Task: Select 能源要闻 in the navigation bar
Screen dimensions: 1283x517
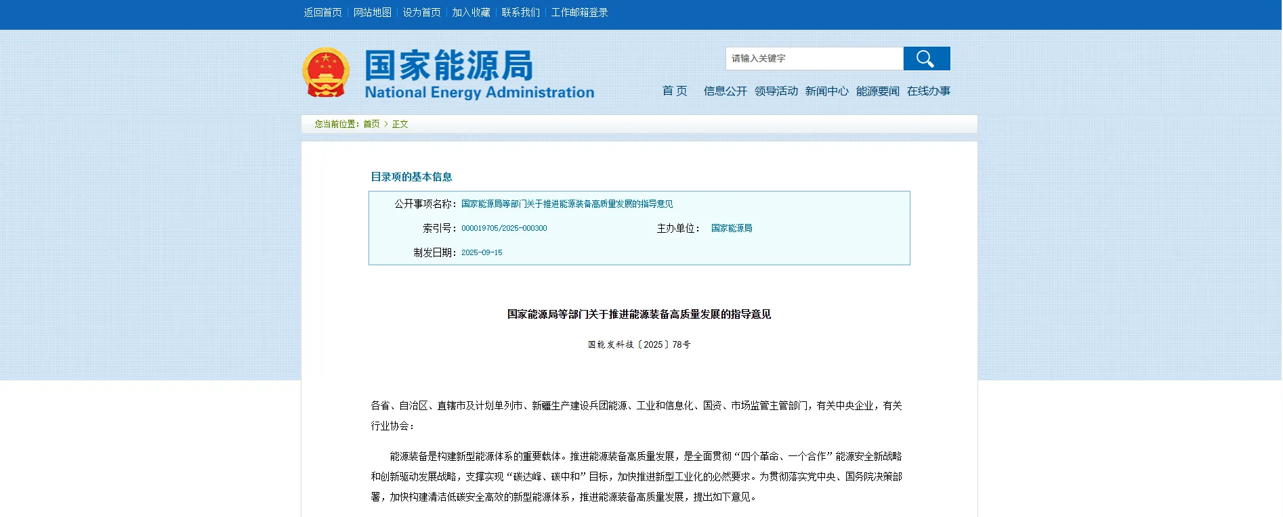Action: click(877, 91)
